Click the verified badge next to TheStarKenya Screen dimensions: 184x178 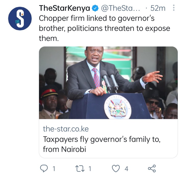[x=95, y=8]
